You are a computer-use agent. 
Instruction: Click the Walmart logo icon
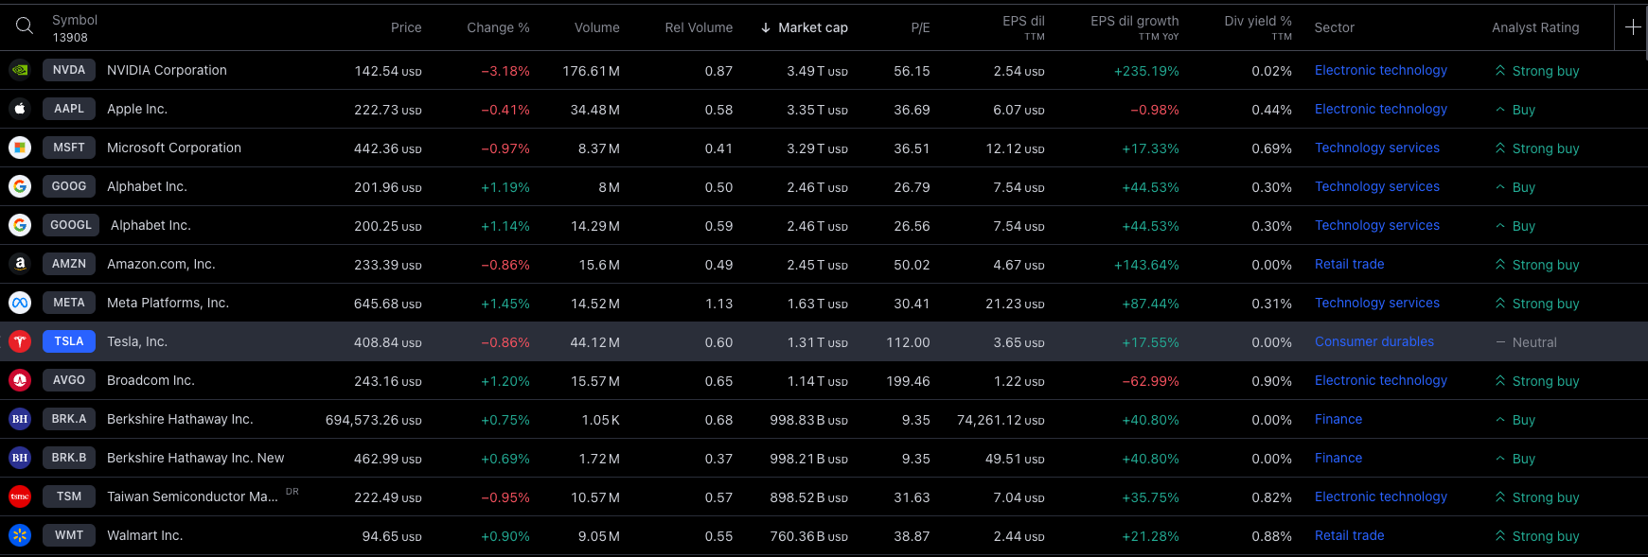[20, 535]
